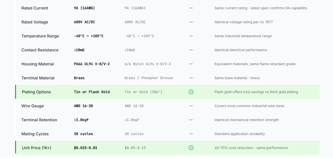Screen dimensions: 333x159
Task: Select the Unit Price (1K+) row label
Action: pyautogui.click(x=37, y=148)
